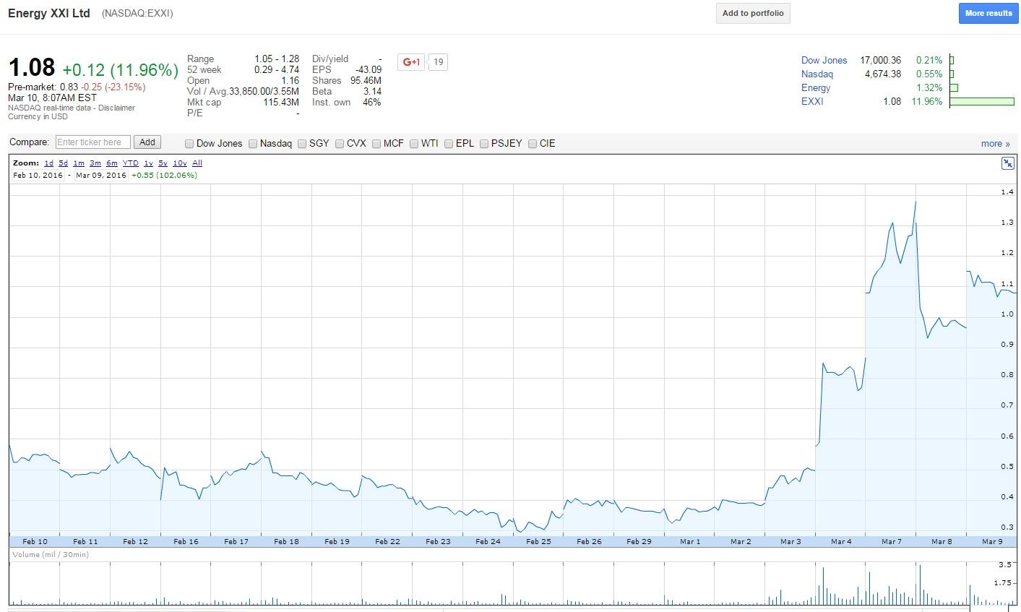The image size is (1021, 612).
Task: Switch chart to 10y range
Action: pos(180,163)
